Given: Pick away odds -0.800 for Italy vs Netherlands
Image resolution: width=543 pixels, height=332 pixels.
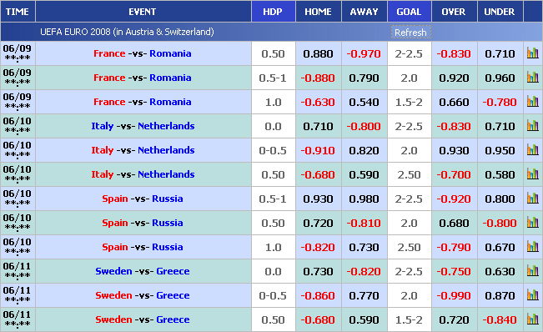Looking at the screenshot, I should (x=364, y=126).
